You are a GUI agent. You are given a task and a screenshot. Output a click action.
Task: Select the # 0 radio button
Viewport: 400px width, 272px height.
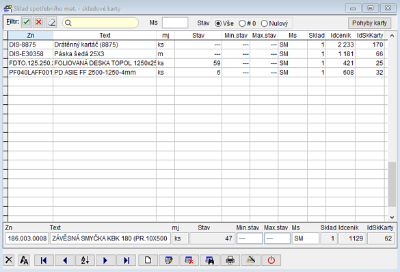242,23
